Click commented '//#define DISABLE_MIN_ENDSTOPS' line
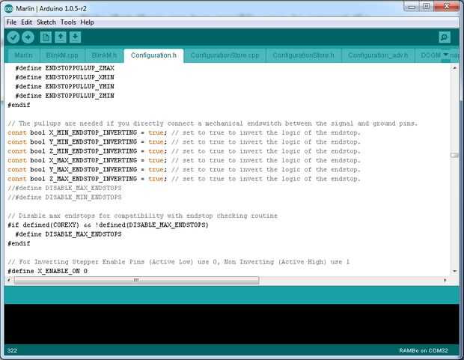Image resolution: width=464 pixels, height=360 pixels. (64, 197)
